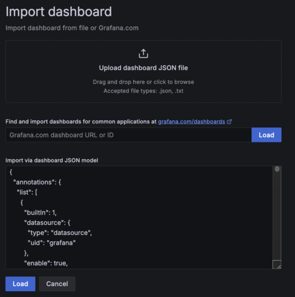Click Load next to the URL field

click(266, 135)
